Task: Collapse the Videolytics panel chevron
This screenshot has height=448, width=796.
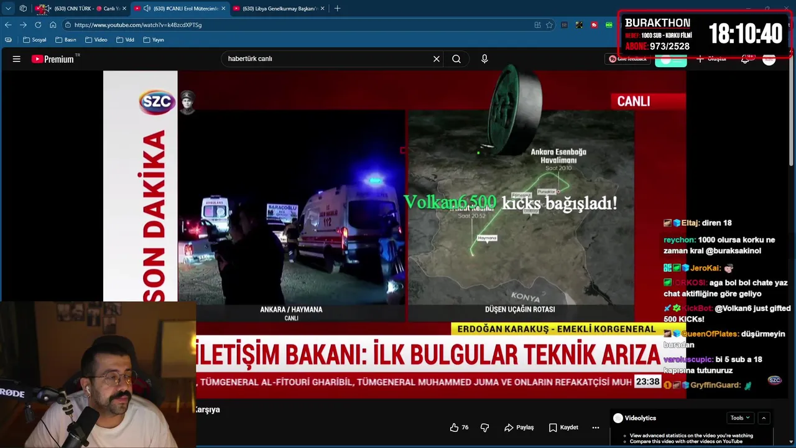Action: (x=764, y=418)
